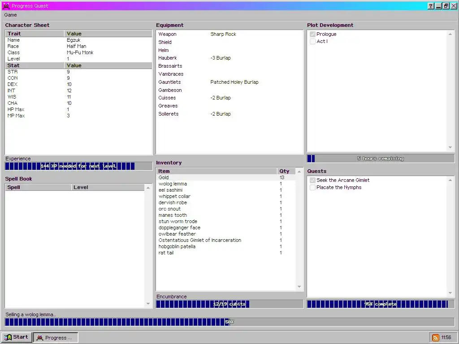The image size is (459, 344).
Task: Select the Gold inventory row
Action: coord(226,177)
